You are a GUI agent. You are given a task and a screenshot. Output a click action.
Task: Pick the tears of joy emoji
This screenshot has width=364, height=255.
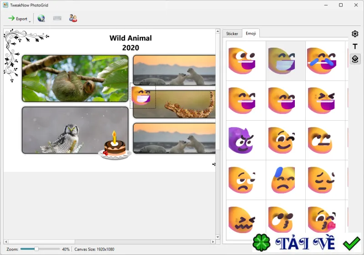point(322,61)
